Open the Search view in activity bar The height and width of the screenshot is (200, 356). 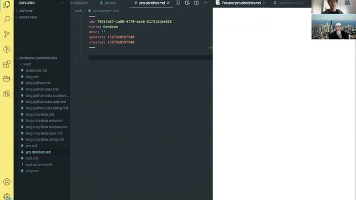[7, 19]
